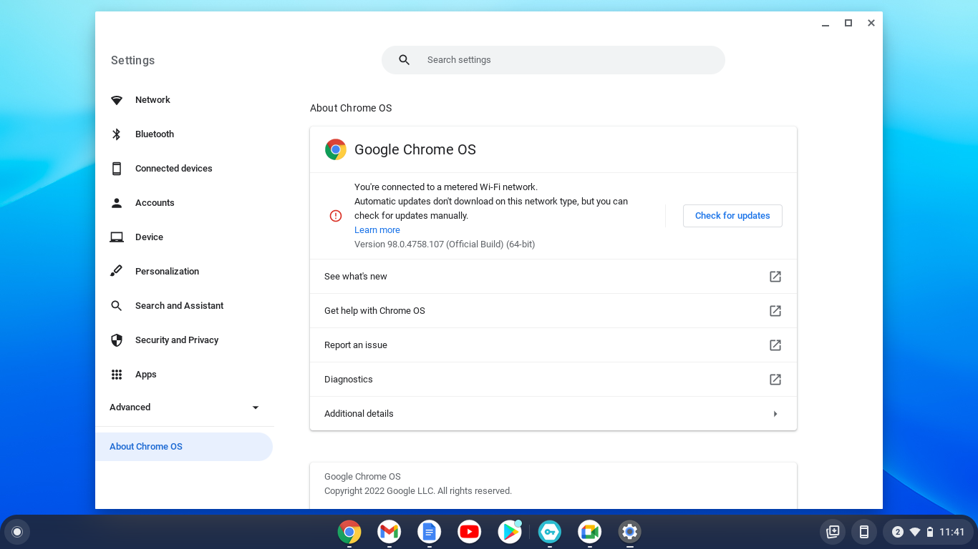The width and height of the screenshot is (978, 549).
Task: Click Check for updates button
Action: point(732,216)
